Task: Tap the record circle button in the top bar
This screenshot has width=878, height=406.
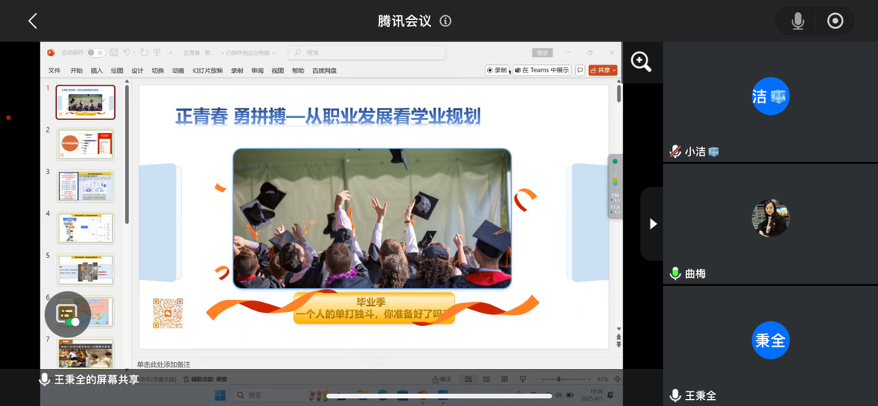Action: click(x=835, y=22)
